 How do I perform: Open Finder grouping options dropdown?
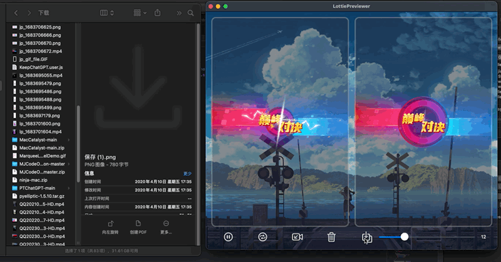140,13
